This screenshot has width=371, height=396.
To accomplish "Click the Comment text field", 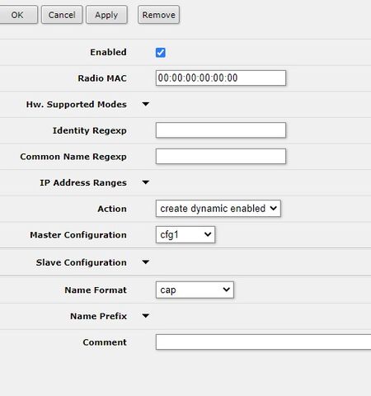I will tap(263, 342).
